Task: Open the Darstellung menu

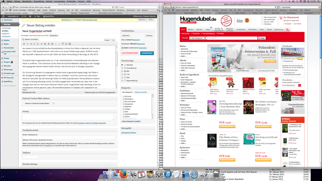Action: coord(38,1)
